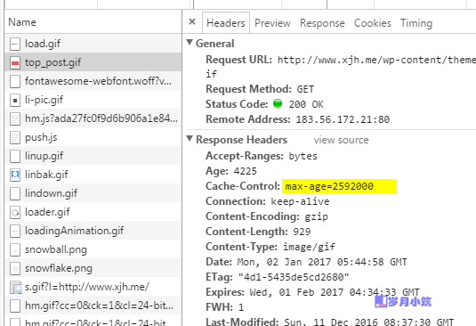Click the Date header value

click(x=322, y=262)
